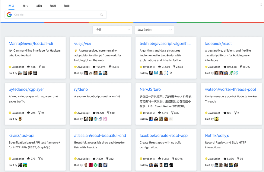The height and width of the screenshot is (172, 264).
Task: Click first contributor avatar on facebook/react card
Action: [x=216, y=73]
